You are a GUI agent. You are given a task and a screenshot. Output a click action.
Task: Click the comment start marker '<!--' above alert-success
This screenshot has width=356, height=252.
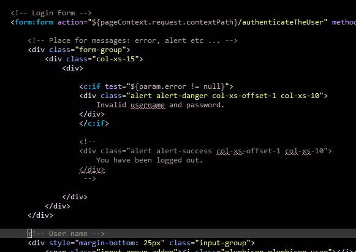pos(88,142)
